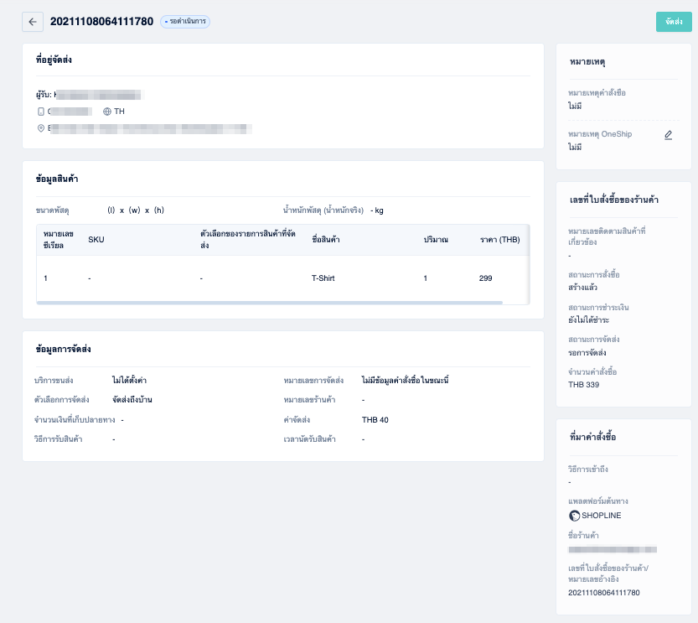Click order number 20211108064111780 in header
Viewport: 698px width, 623px height.
101,21
